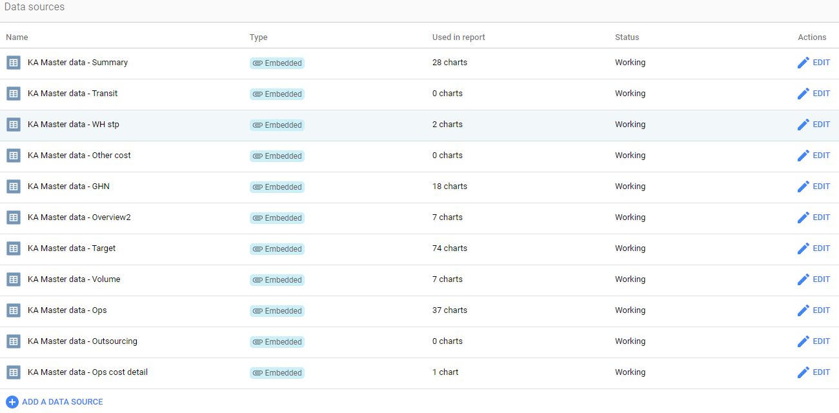Click table icon beside KA Master data - GHN
839x413 pixels.
14,186
